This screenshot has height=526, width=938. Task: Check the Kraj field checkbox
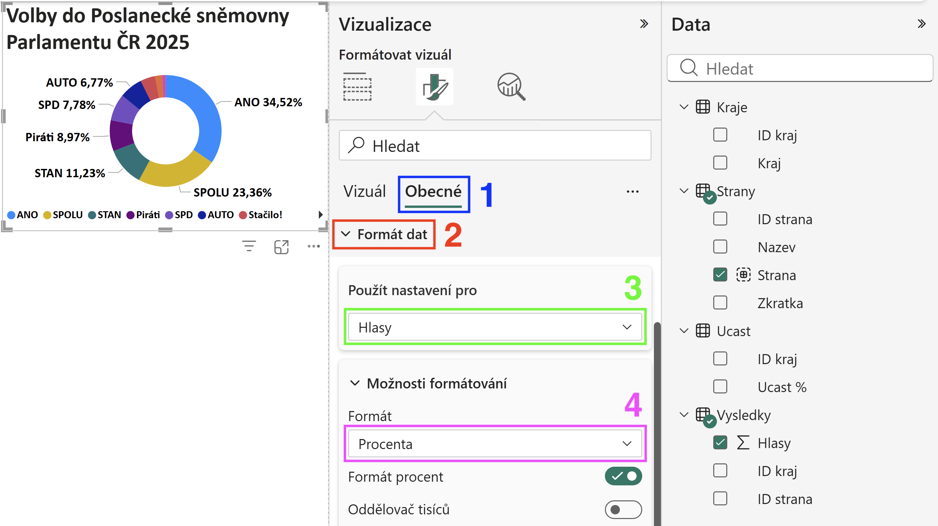click(x=720, y=163)
